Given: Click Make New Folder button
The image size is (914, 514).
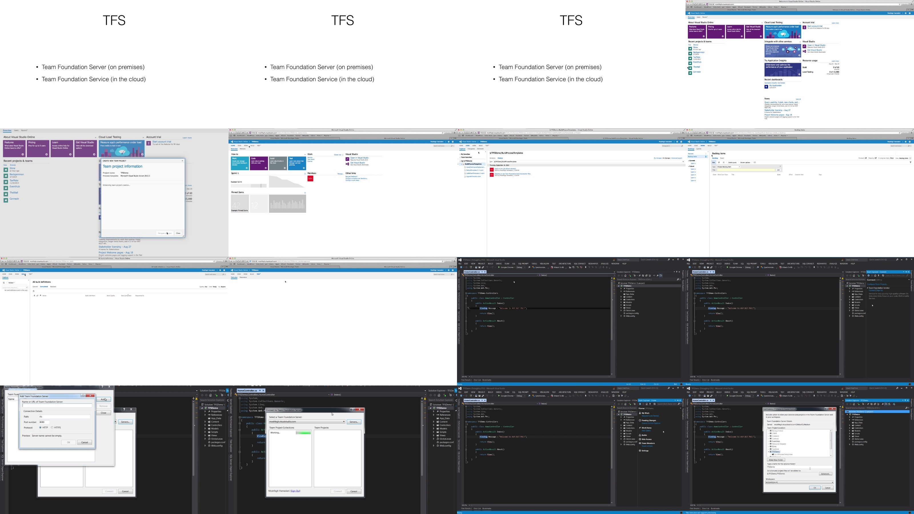Looking at the screenshot, I should pos(776,460).
